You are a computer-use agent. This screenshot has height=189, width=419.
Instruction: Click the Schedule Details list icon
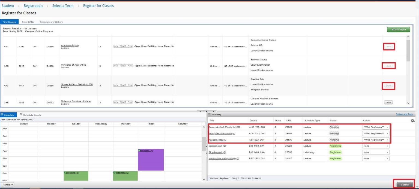tap(21, 115)
